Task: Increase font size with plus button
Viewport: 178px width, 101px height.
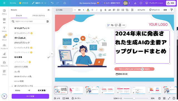Action: click(83, 10)
